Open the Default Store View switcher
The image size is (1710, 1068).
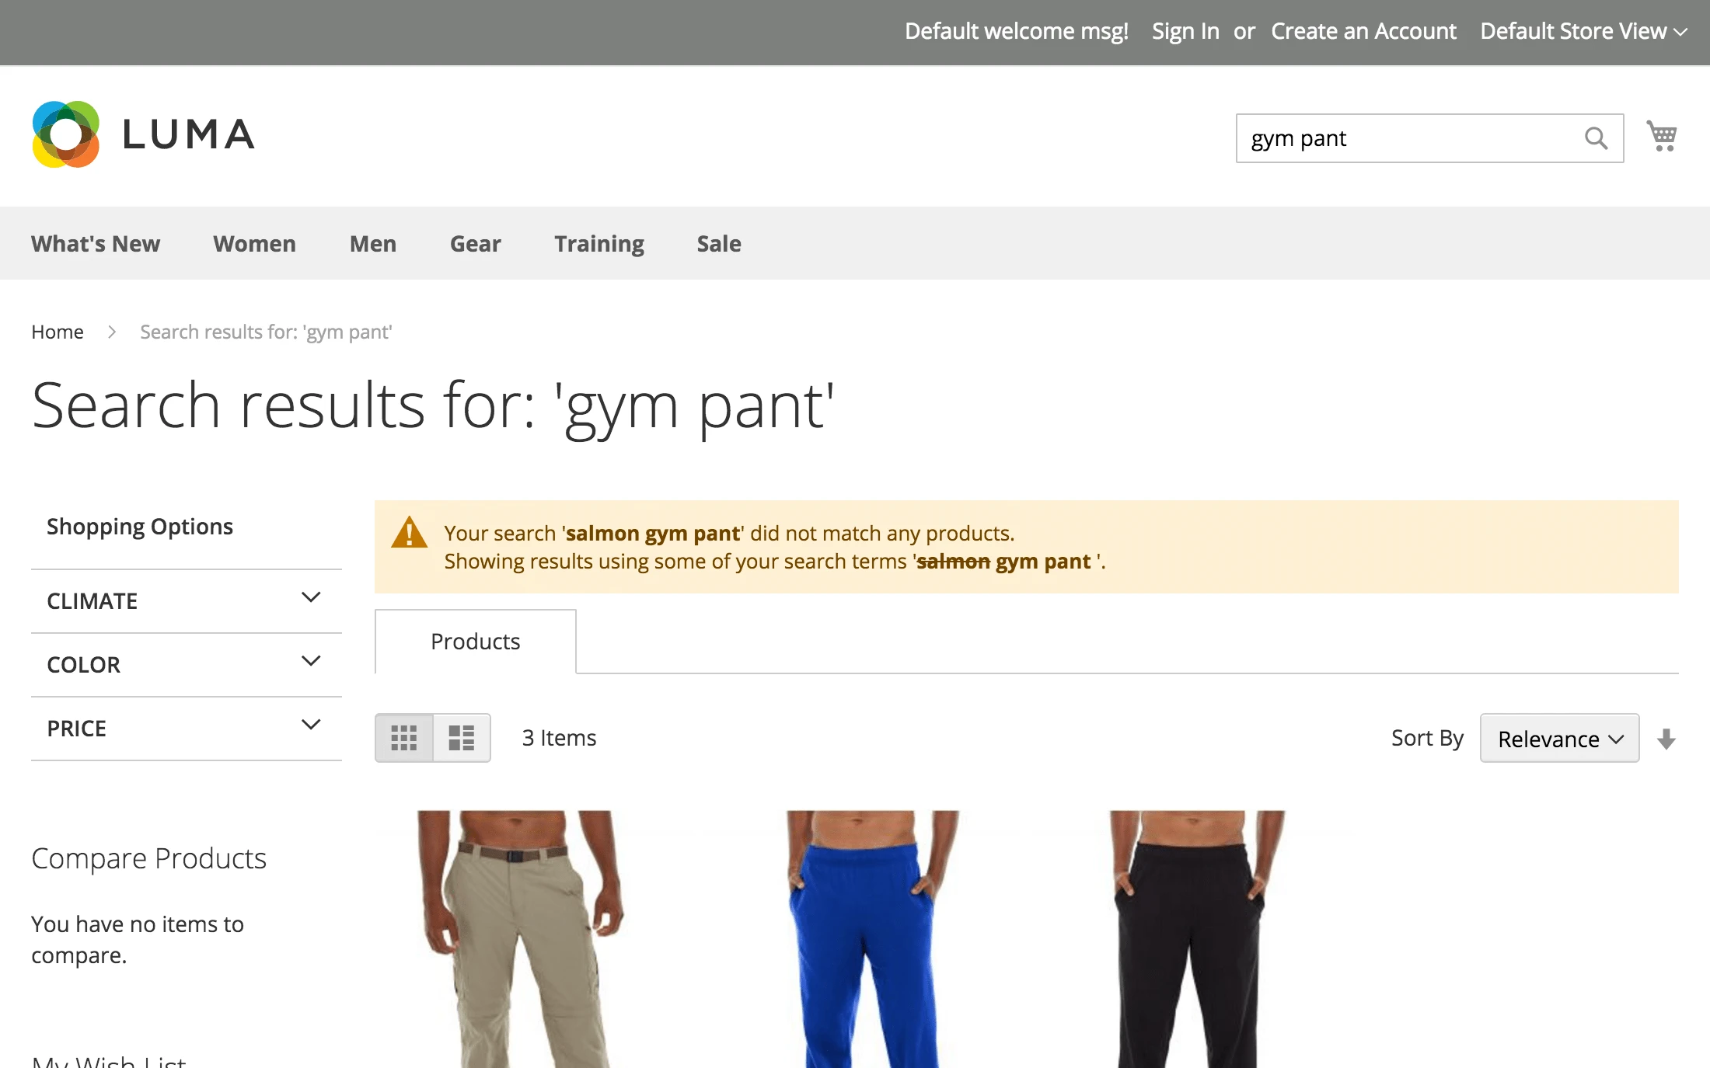(x=1583, y=31)
